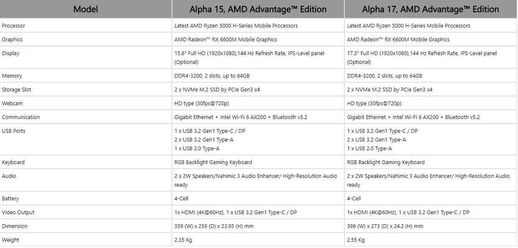Click the Alpha 17 dimension 398 x 273 value

(385, 226)
